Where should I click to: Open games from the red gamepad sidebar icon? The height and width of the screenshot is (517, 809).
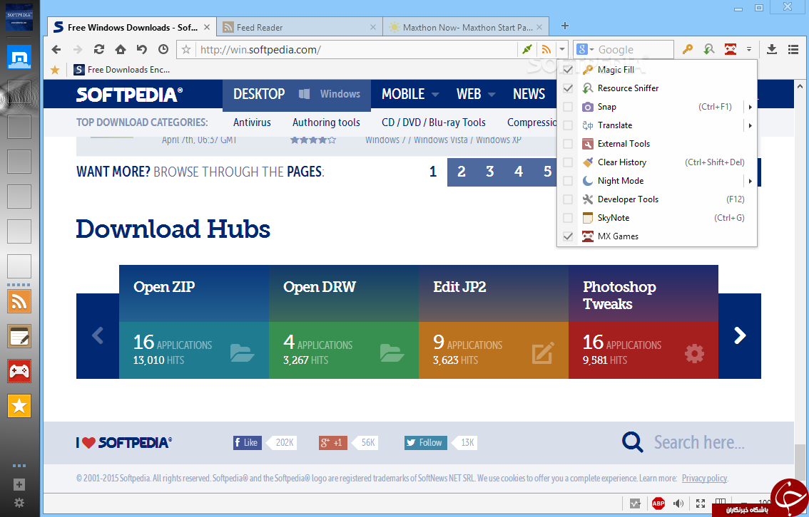tap(19, 371)
